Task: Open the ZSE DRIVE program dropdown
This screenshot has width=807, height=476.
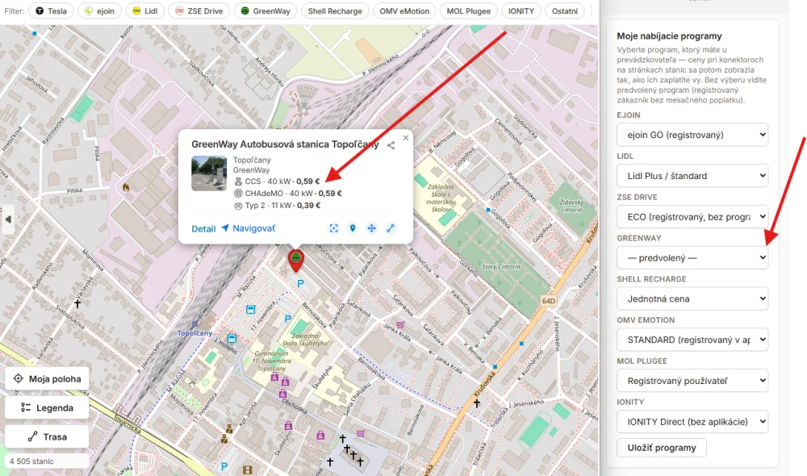Action: pos(692,217)
